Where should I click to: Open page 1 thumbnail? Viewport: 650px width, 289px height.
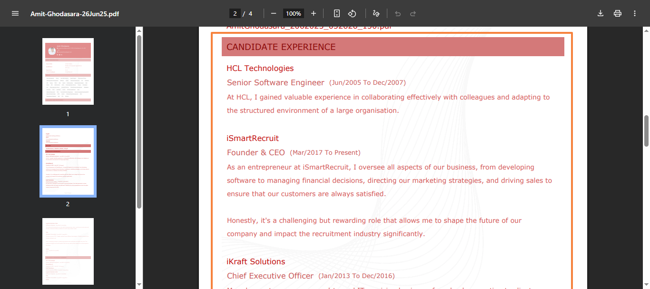pyautogui.click(x=68, y=71)
